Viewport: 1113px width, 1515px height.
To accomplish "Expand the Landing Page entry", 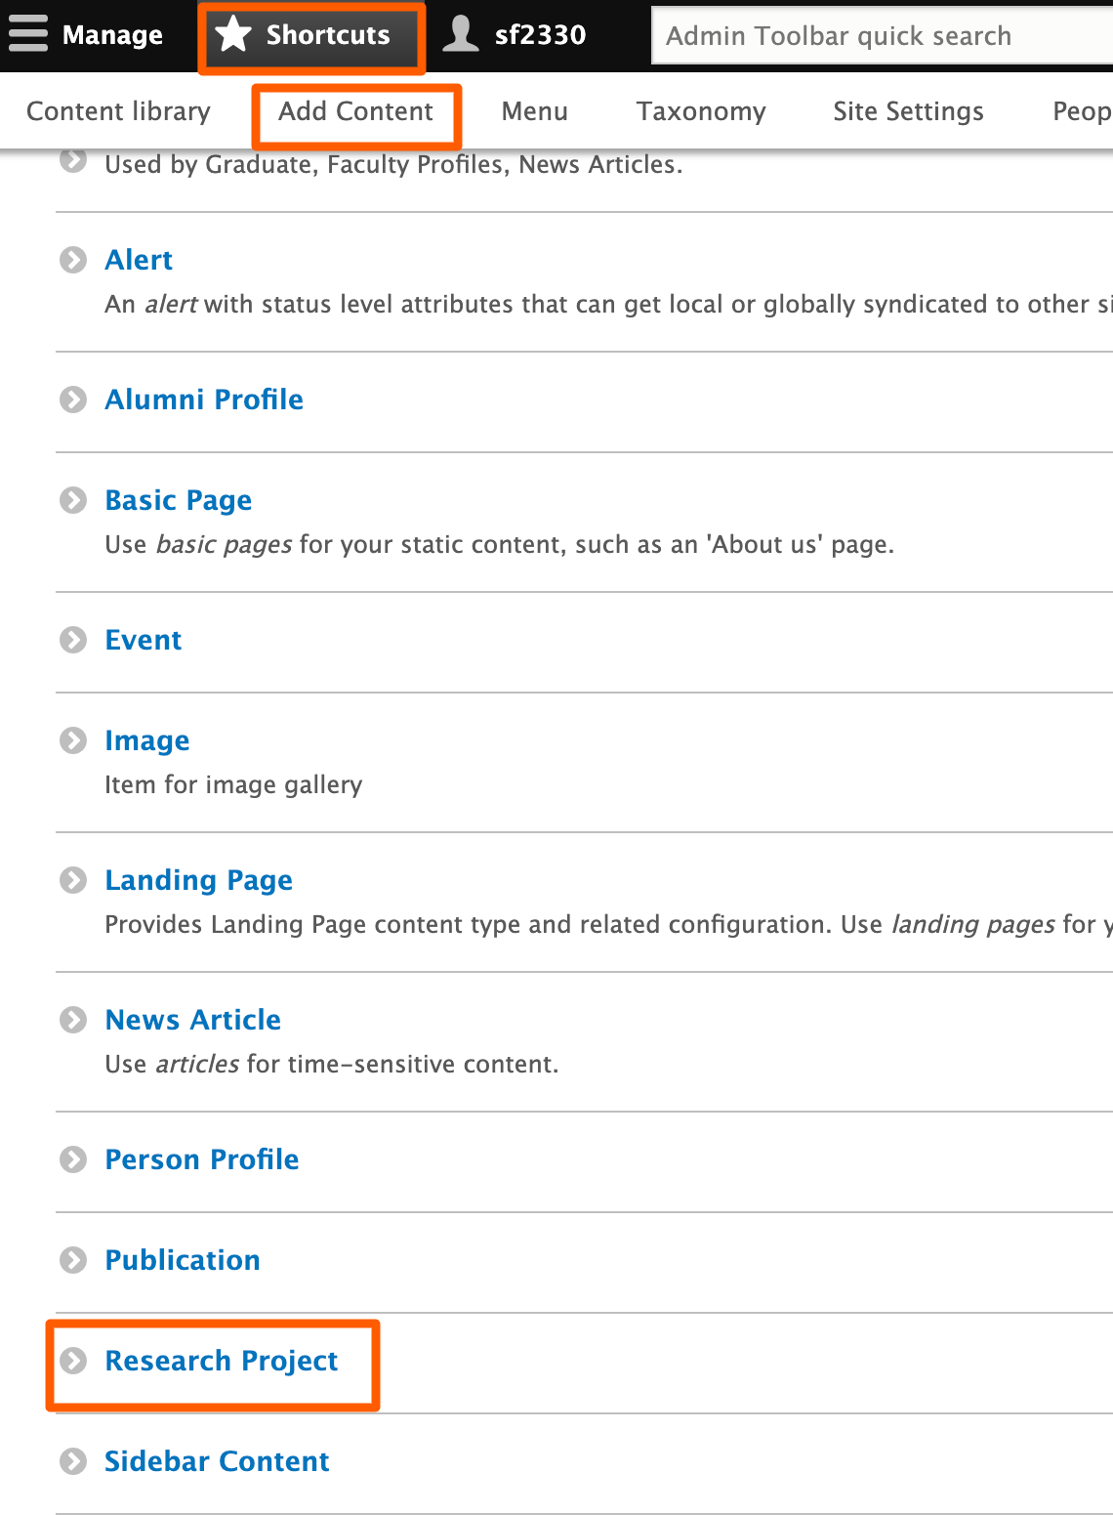I will [x=73, y=880].
